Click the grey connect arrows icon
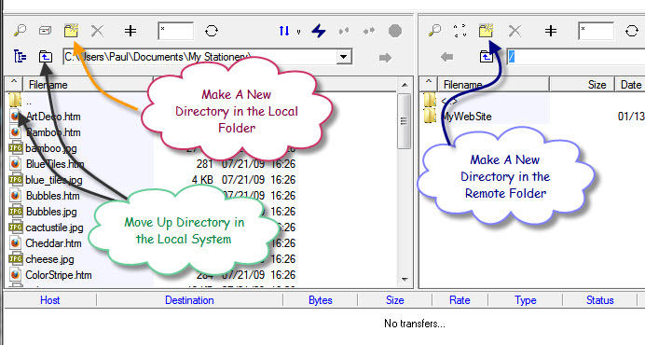This screenshot has height=345, width=645. coord(344,31)
